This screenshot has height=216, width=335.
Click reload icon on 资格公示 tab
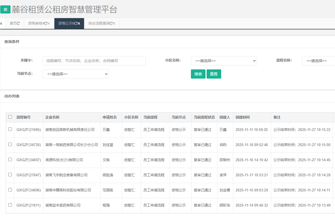tap(76, 23)
